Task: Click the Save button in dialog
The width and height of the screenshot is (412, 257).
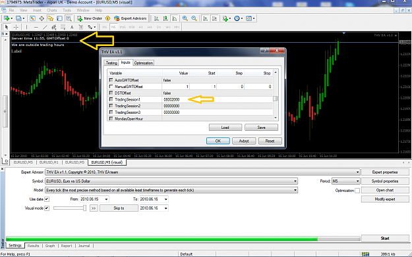Action: click(x=261, y=128)
